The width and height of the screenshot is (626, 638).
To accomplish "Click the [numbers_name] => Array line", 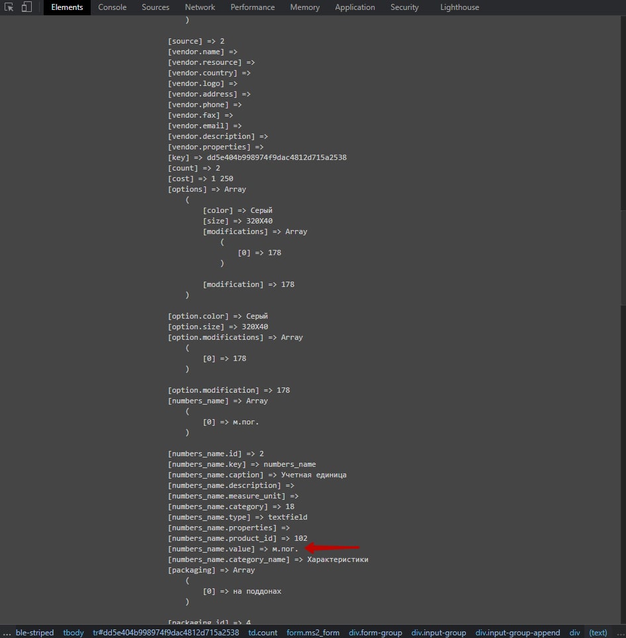I will (x=218, y=401).
